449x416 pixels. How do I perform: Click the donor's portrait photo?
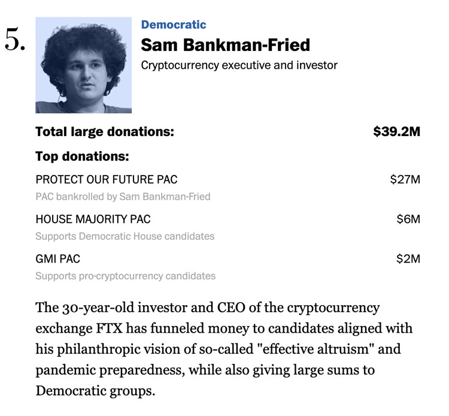(x=83, y=65)
